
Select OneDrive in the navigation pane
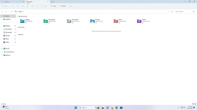pos(8,19)
